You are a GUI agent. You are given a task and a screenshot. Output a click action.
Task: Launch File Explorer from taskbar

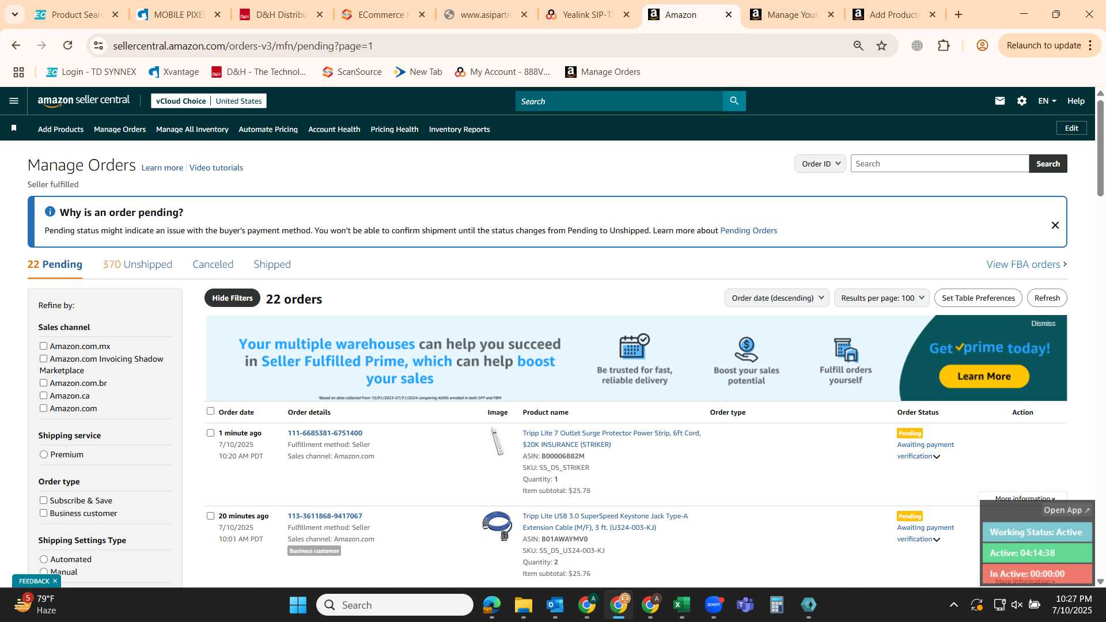[x=523, y=605]
